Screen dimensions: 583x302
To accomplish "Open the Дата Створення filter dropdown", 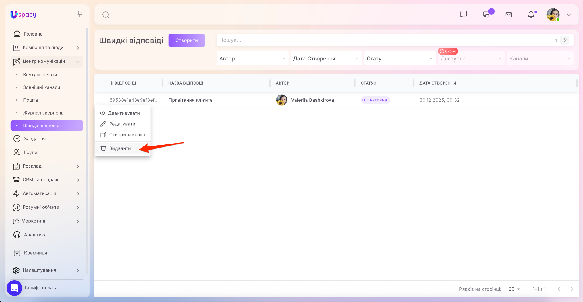I will [326, 58].
